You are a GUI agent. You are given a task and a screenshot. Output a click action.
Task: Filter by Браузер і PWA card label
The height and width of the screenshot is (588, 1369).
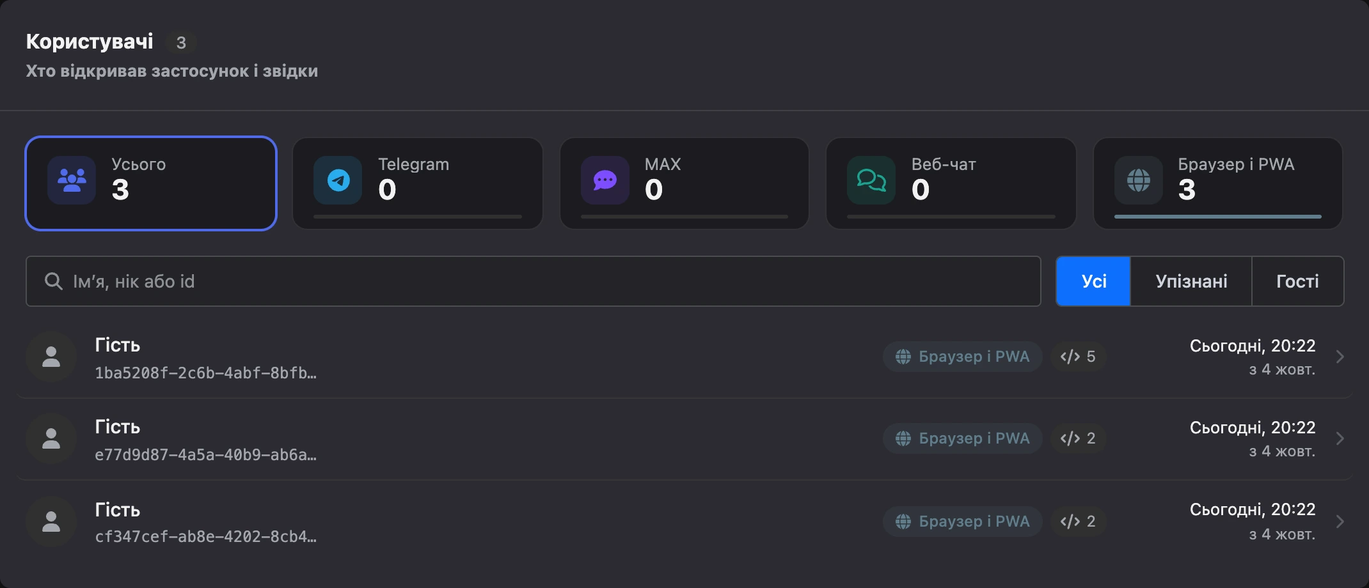point(1236,164)
